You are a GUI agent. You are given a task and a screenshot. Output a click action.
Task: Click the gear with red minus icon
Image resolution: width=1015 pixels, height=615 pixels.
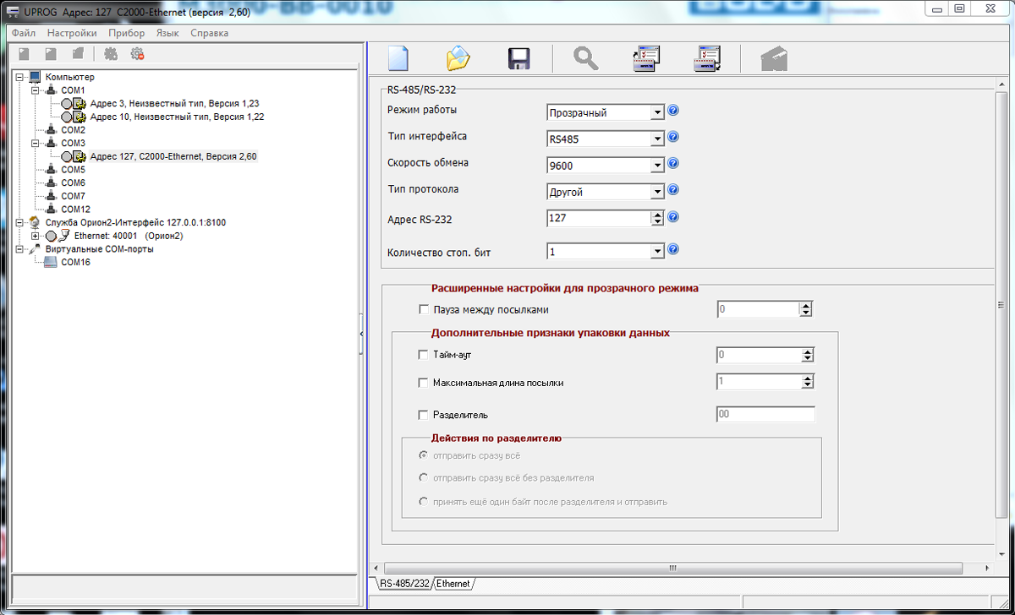[137, 54]
